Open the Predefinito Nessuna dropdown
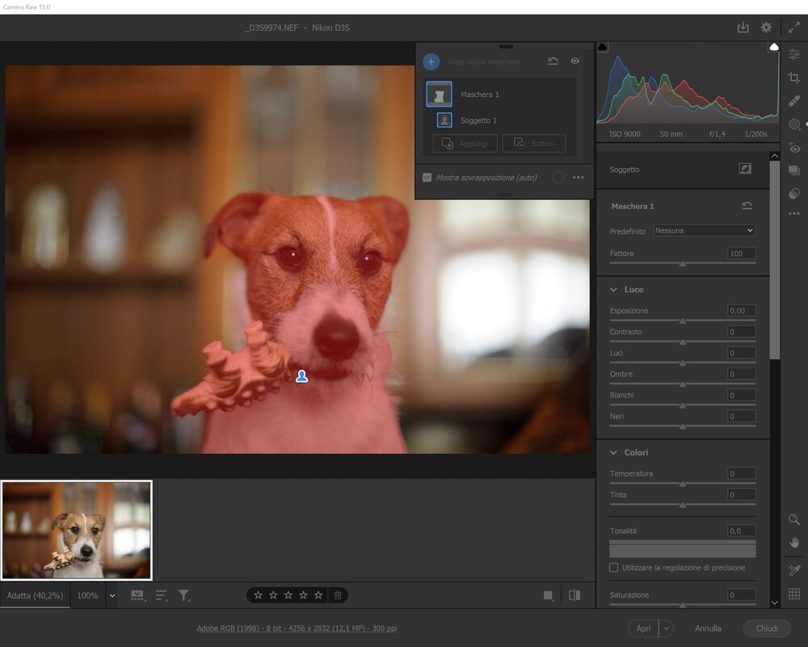Image resolution: width=808 pixels, height=647 pixels. (x=705, y=231)
